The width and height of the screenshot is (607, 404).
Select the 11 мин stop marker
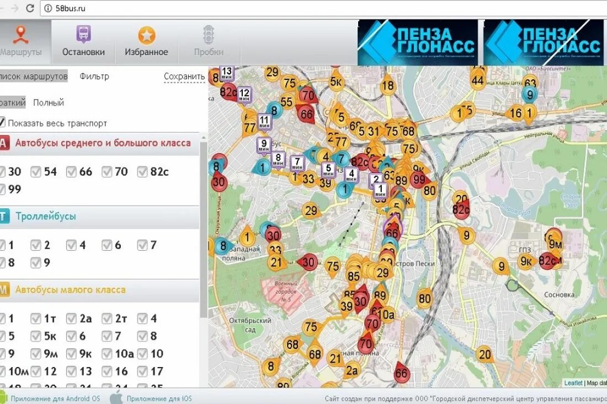264,121
